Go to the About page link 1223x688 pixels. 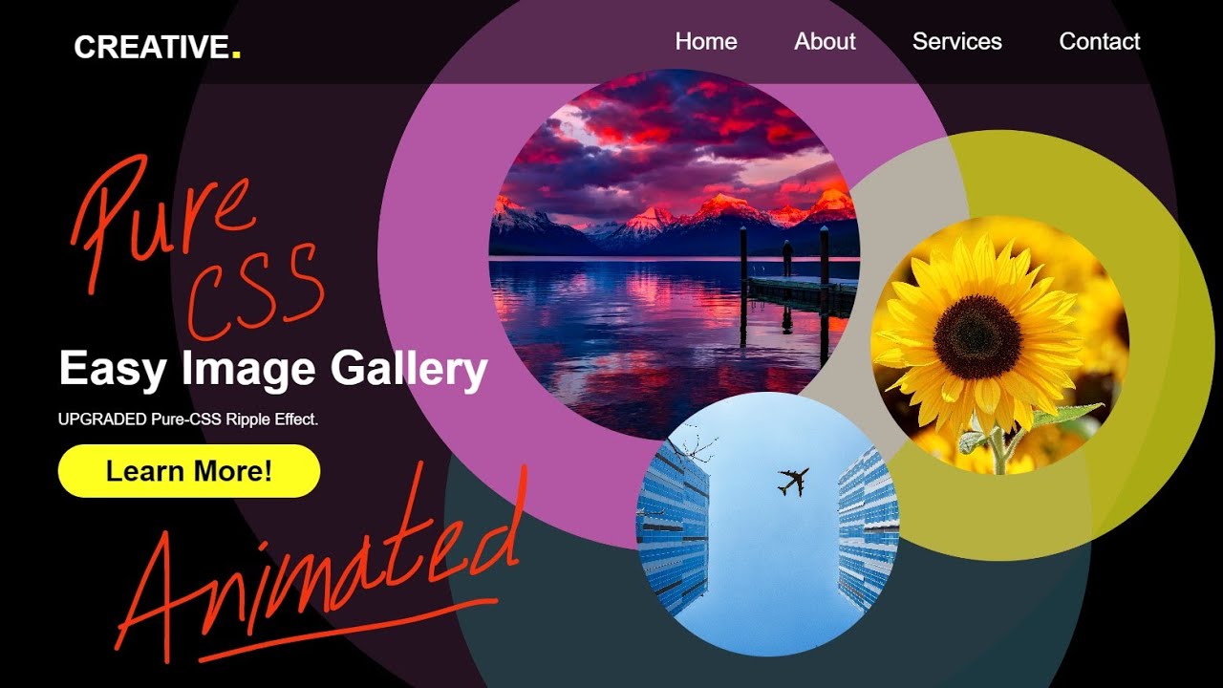pos(825,41)
